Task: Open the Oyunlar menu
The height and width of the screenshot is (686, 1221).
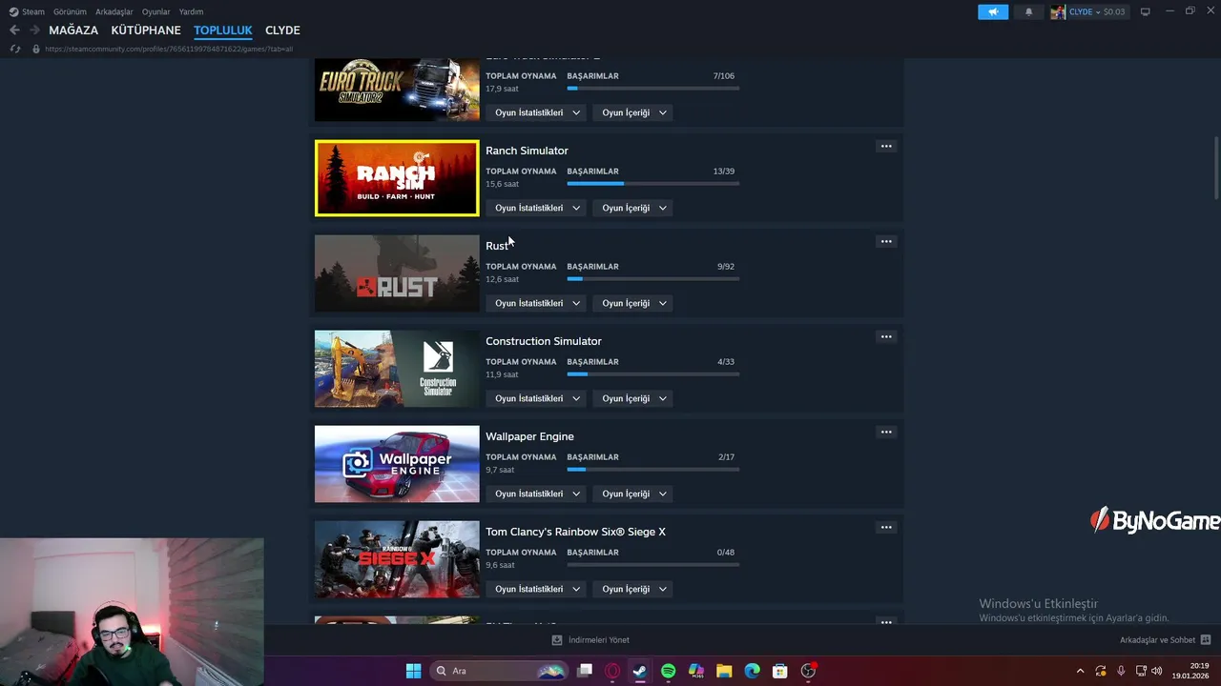Action: click(155, 11)
